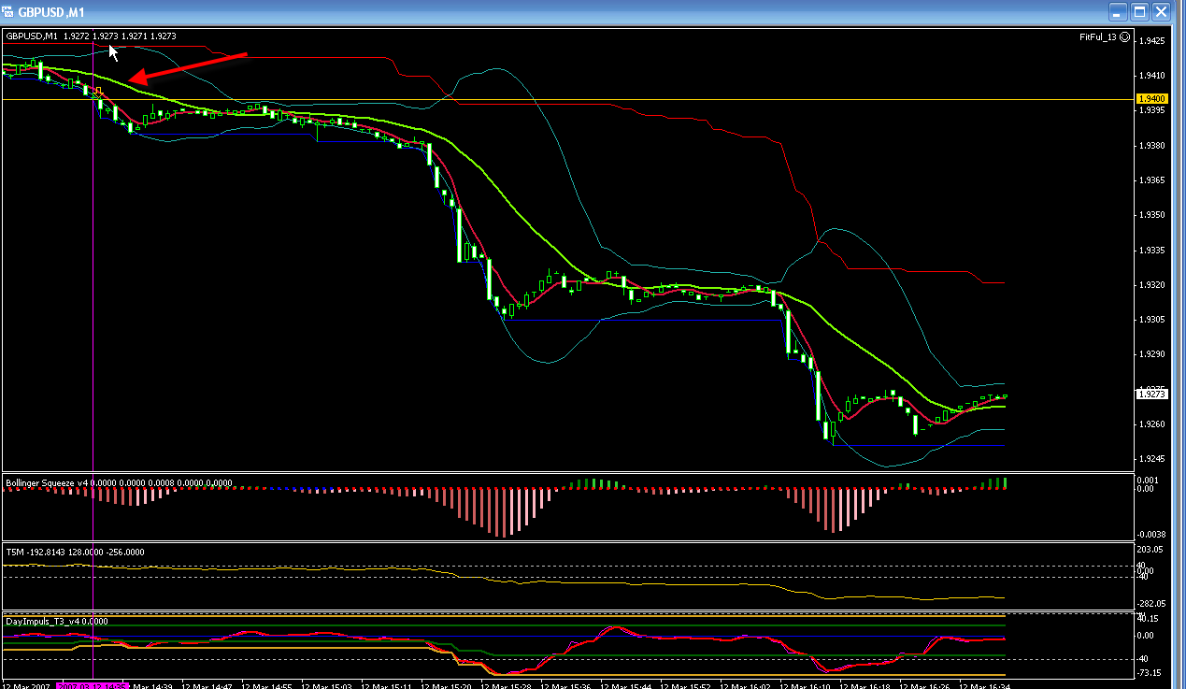Click tall green histogram bars at right end

[1001, 483]
